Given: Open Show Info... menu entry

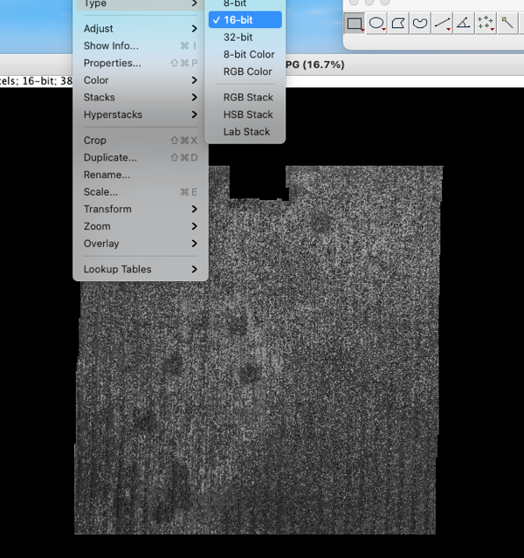Looking at the screenshot, I should pyautogui.click(x=111, y=45).
